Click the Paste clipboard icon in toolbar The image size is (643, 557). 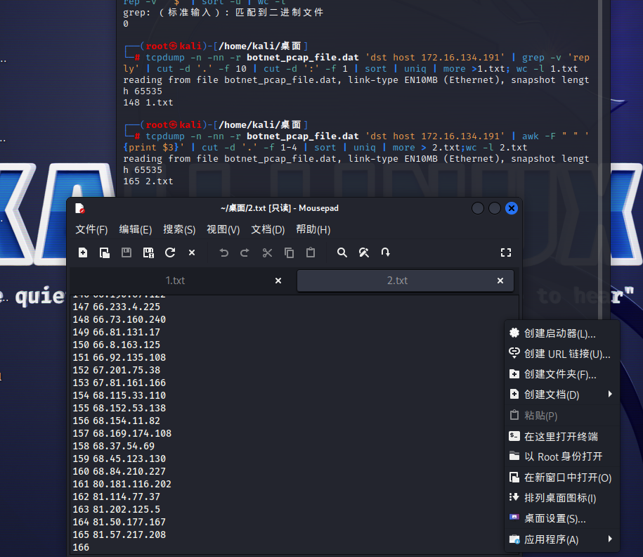tap(311, 252)
